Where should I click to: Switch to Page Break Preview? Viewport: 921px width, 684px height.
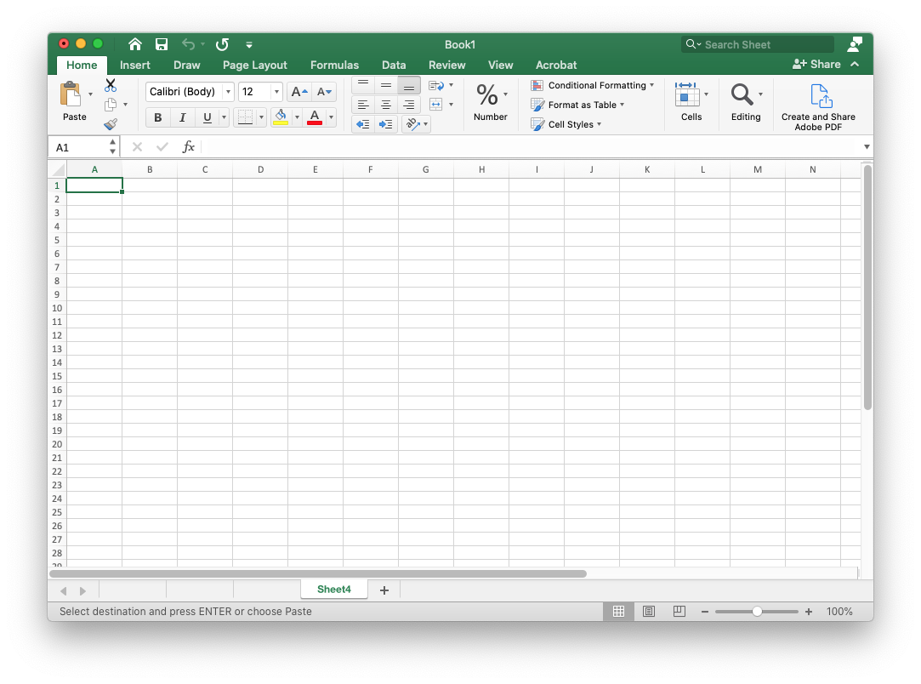tap(679, 611)
